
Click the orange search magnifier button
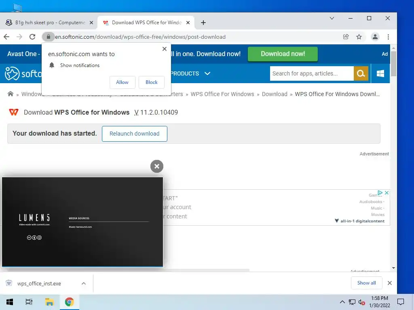[x=361, y=73]
